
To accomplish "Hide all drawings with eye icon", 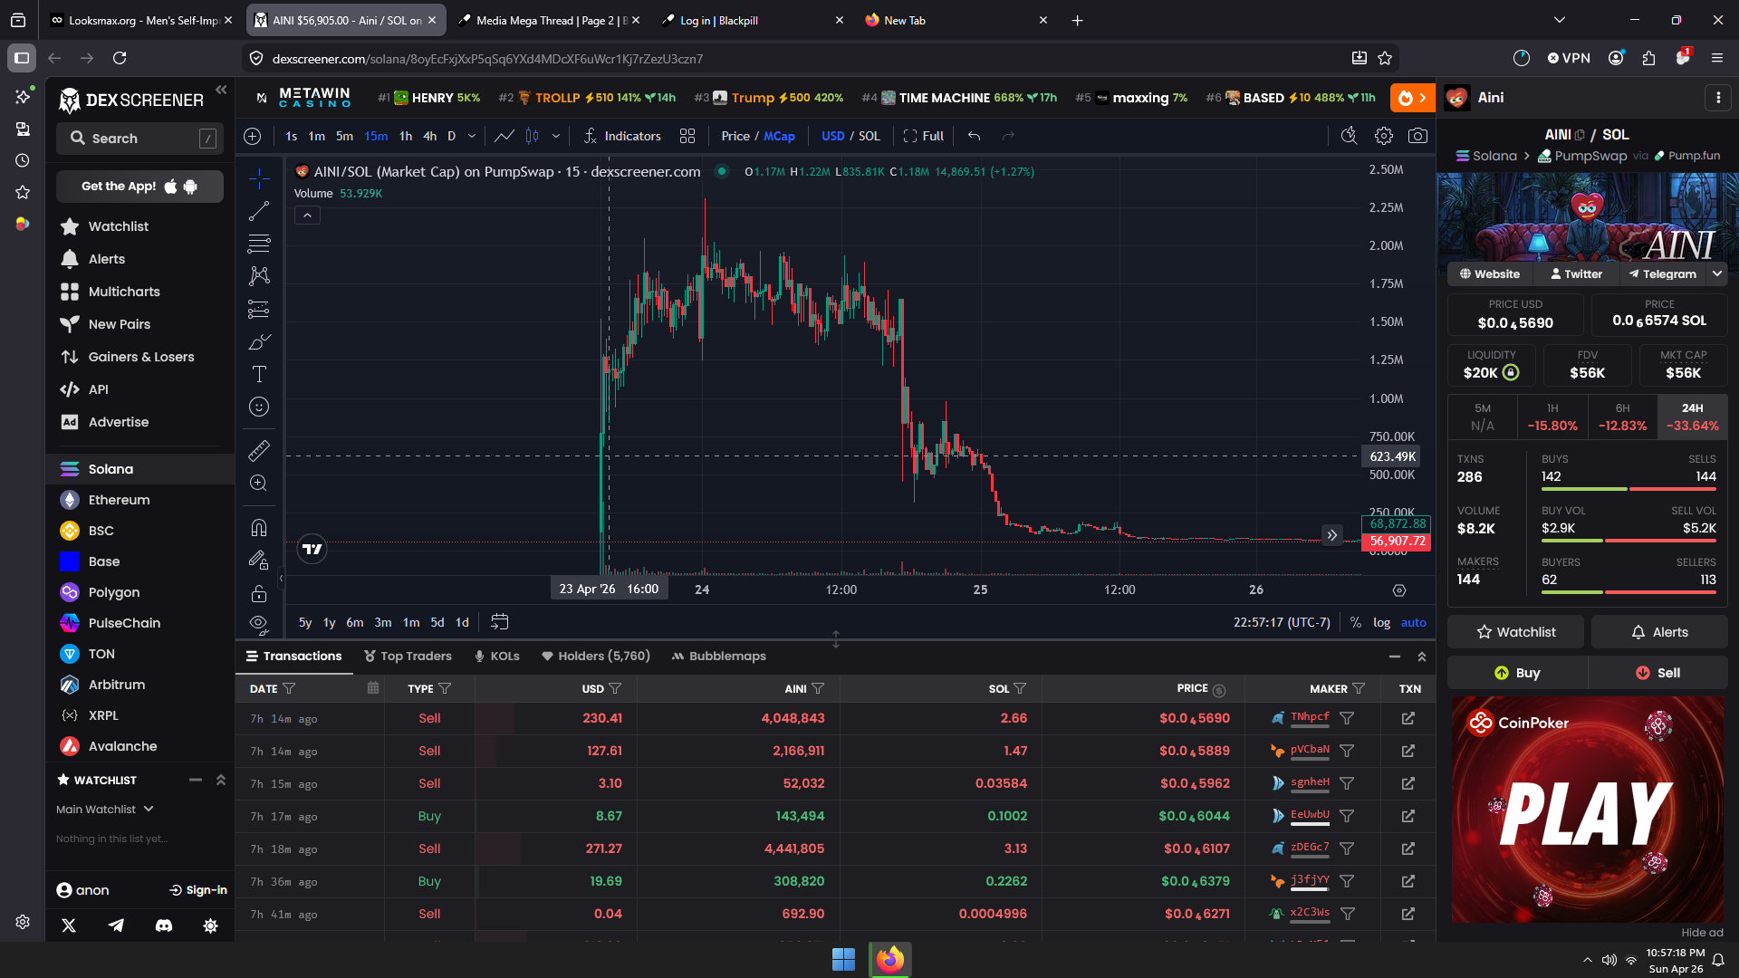I will coord(259,623).
